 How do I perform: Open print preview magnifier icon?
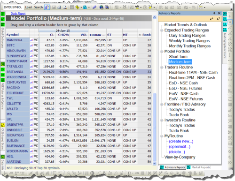[x=65, y=7]
